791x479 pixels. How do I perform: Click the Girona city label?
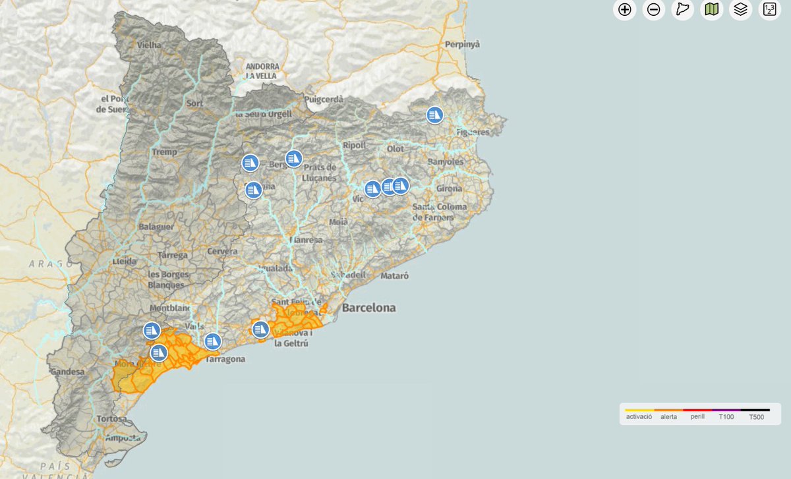[x=449, y=188]
